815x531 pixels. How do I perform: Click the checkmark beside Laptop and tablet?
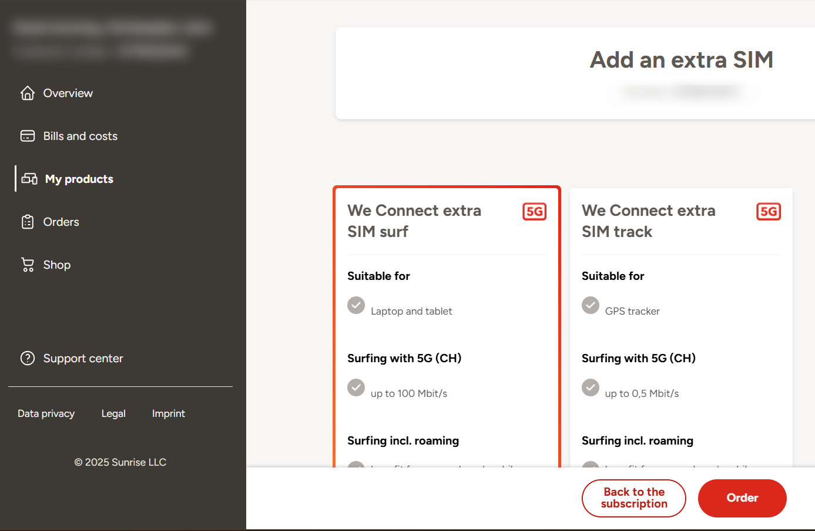click(356, 306)
